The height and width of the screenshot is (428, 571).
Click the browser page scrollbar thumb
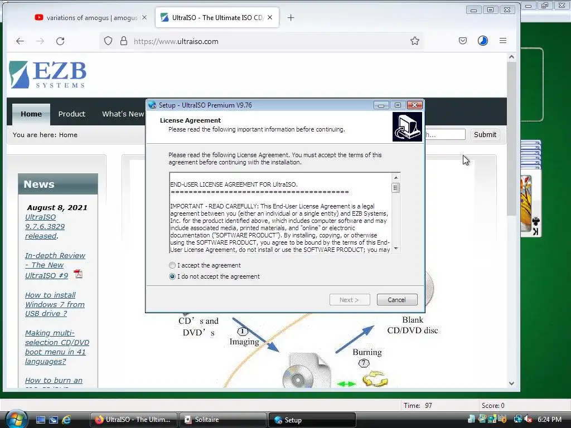pos(511,138)
